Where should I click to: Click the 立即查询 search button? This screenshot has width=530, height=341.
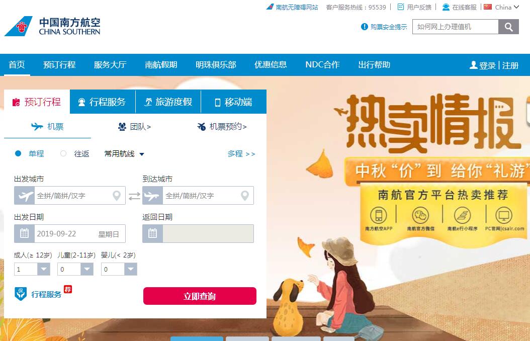click(x=200, y=296)
